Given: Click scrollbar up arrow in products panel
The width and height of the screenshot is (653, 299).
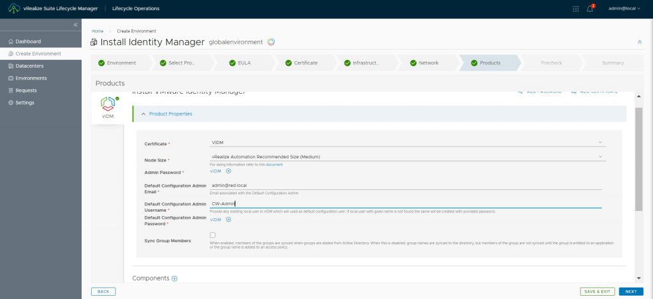Looking at the screenshot, I should point(639,96).
